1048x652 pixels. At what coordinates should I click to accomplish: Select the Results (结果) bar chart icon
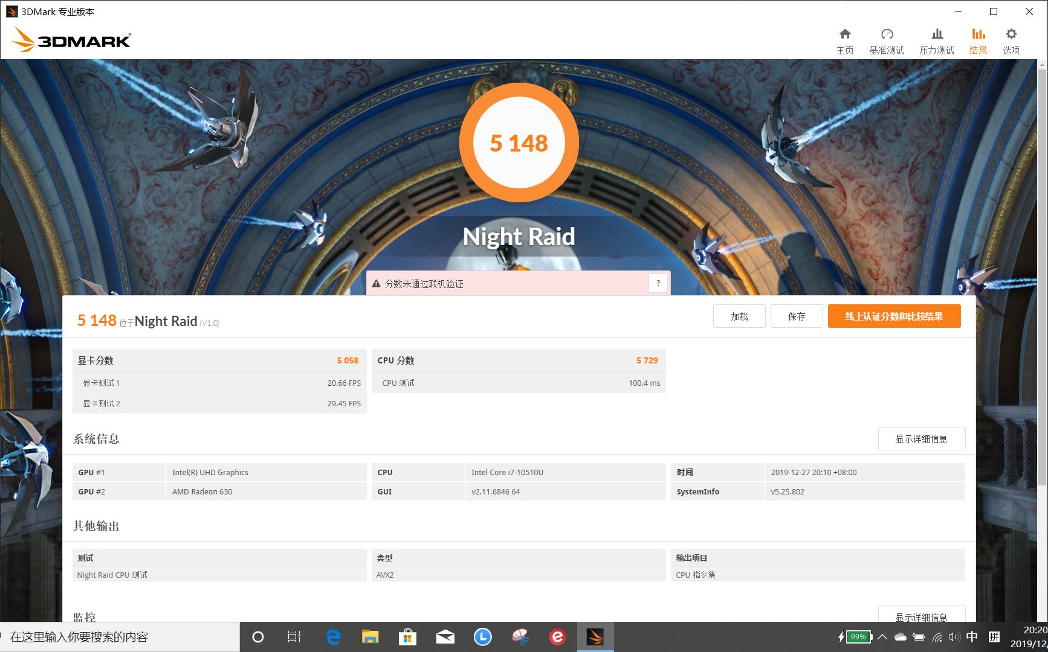[978, 34]
